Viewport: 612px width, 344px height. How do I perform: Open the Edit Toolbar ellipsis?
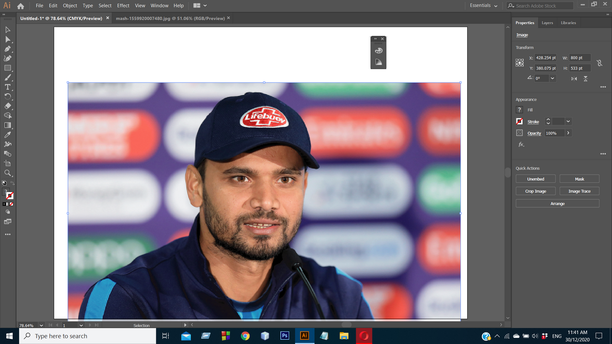[x=8, y=235]
